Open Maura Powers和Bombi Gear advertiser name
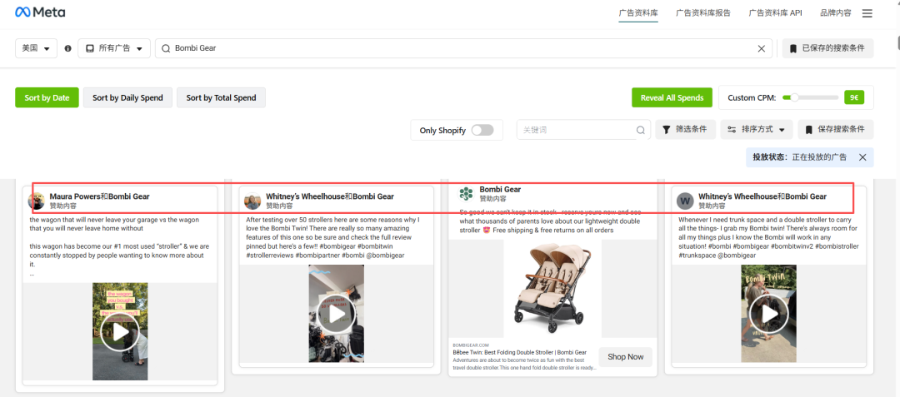900x397 pixels. coord(99,196)
